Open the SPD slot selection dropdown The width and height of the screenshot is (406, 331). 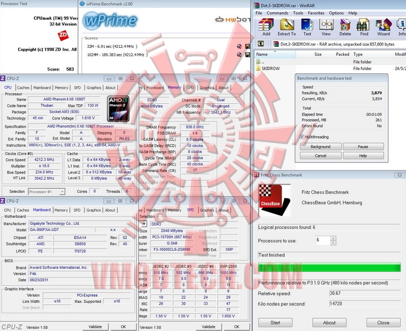[x=144, y=224]
